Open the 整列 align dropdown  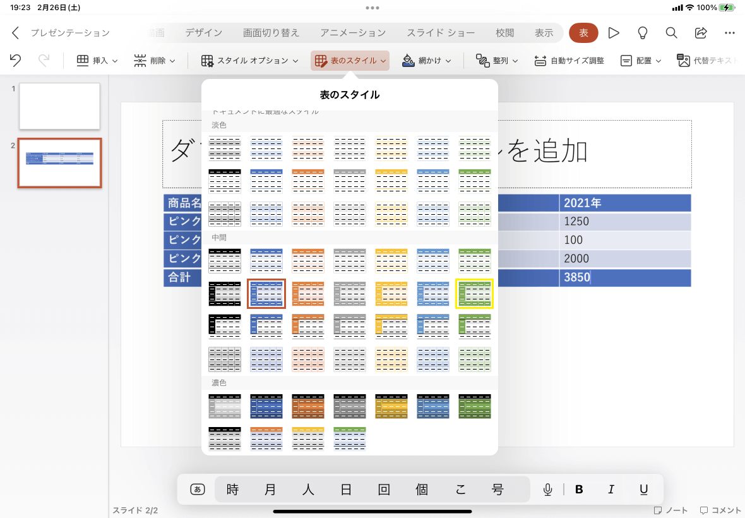496,61
